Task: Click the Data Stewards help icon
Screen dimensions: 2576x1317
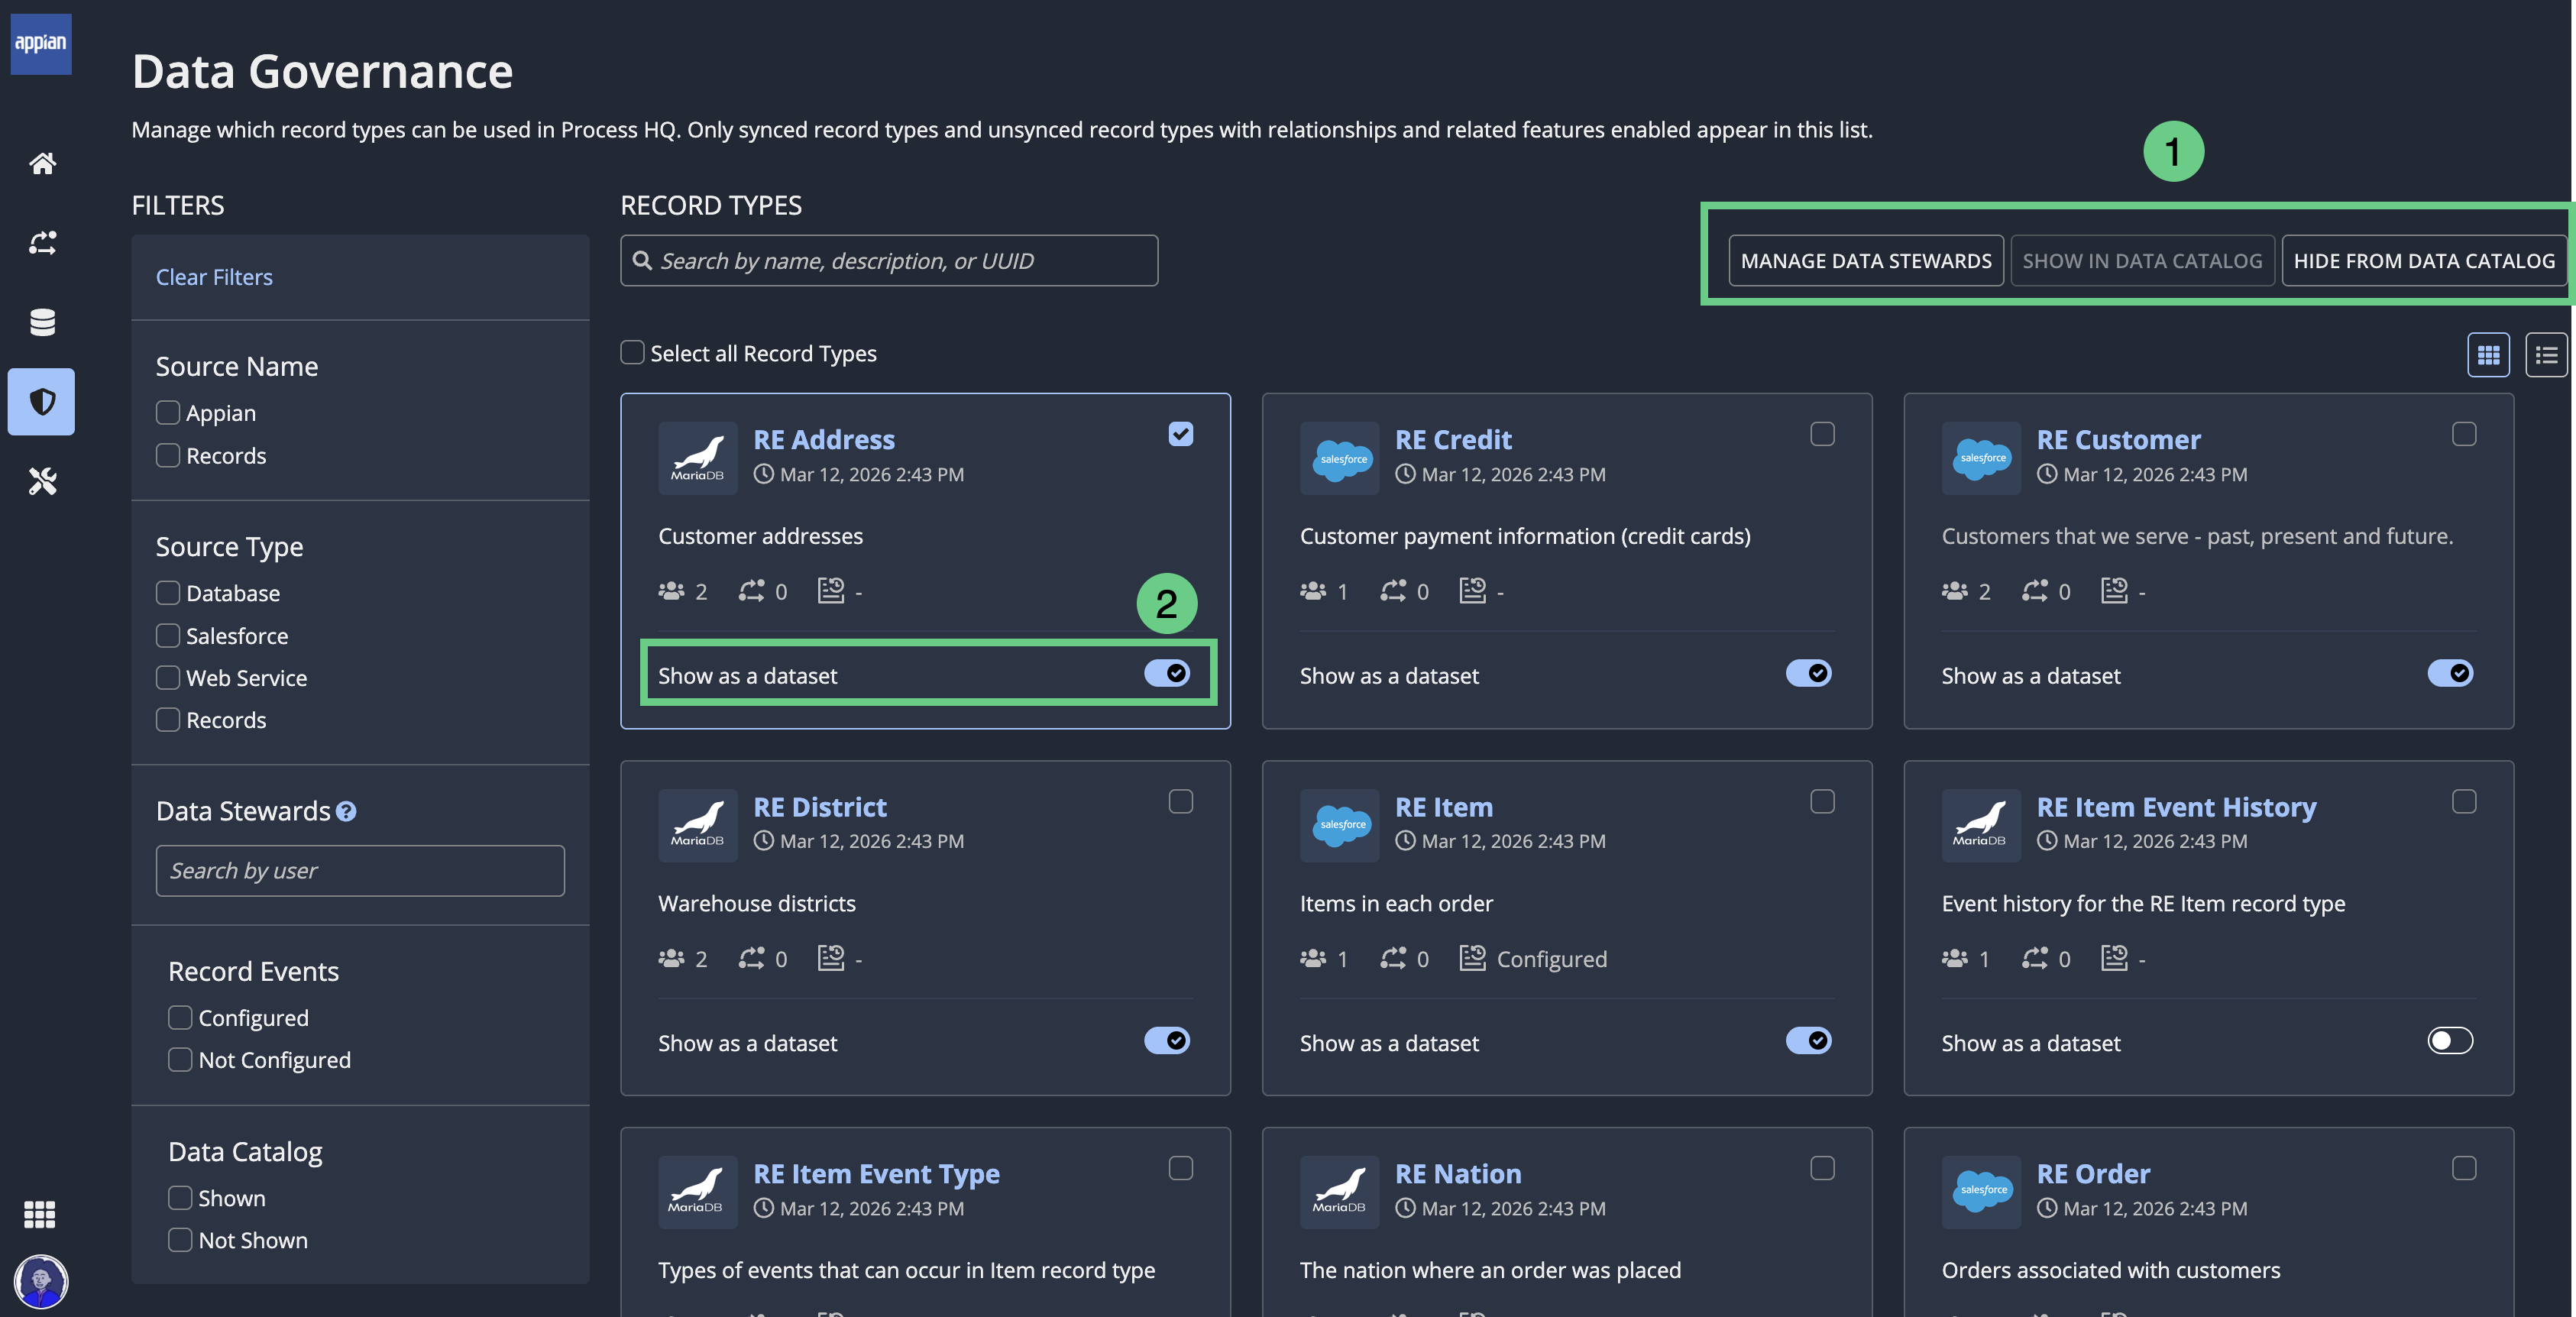Action: (x=346, y=812)
